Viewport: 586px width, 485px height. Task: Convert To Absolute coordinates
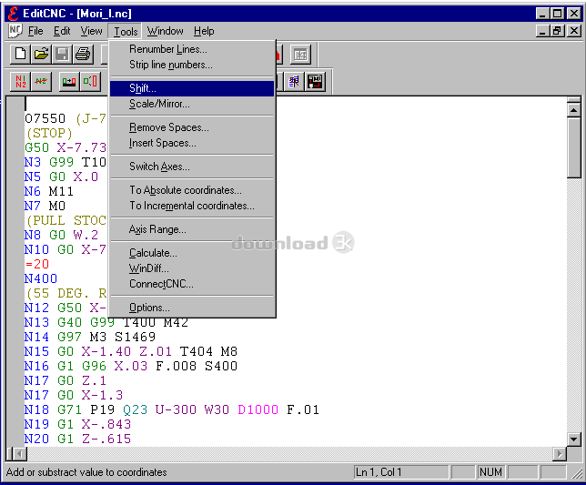(192, 190)
